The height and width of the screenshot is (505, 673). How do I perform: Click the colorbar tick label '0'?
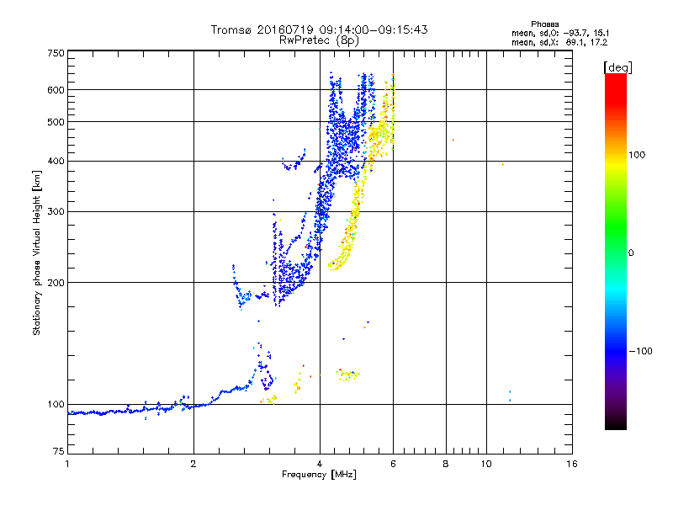(x=631, y=253)
